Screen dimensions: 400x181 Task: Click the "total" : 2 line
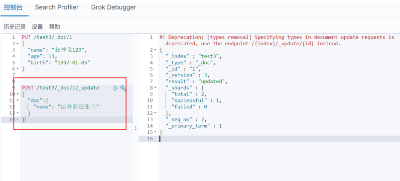click(x=188, y=94)
